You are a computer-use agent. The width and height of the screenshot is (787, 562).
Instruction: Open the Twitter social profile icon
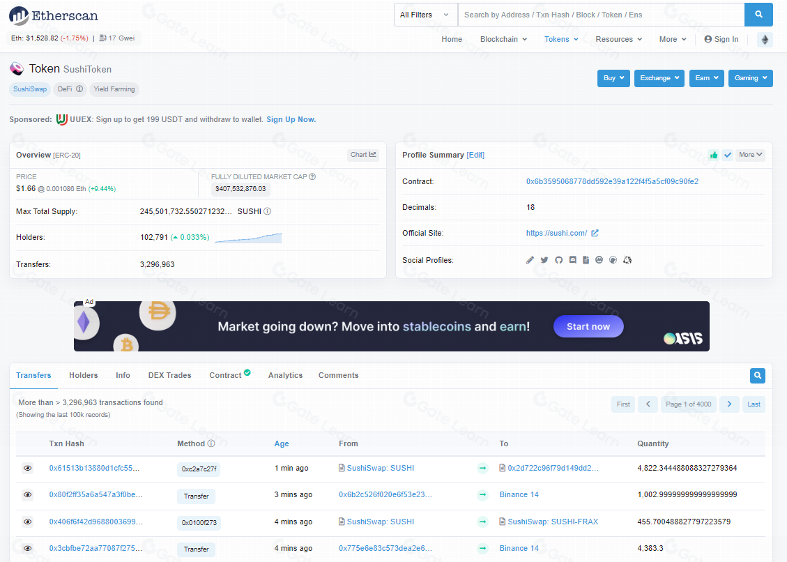click(x=544, y=260)
